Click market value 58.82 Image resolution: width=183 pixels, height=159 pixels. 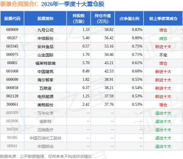click(109, 30)
